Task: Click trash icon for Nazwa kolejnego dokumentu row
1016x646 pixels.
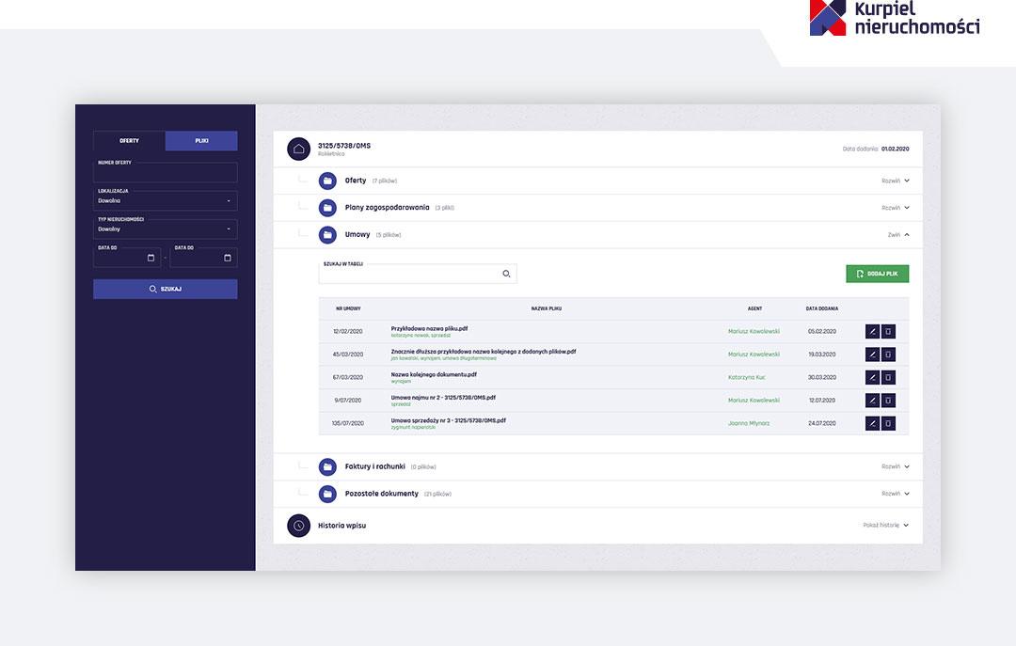Action: tap(888, 378)
